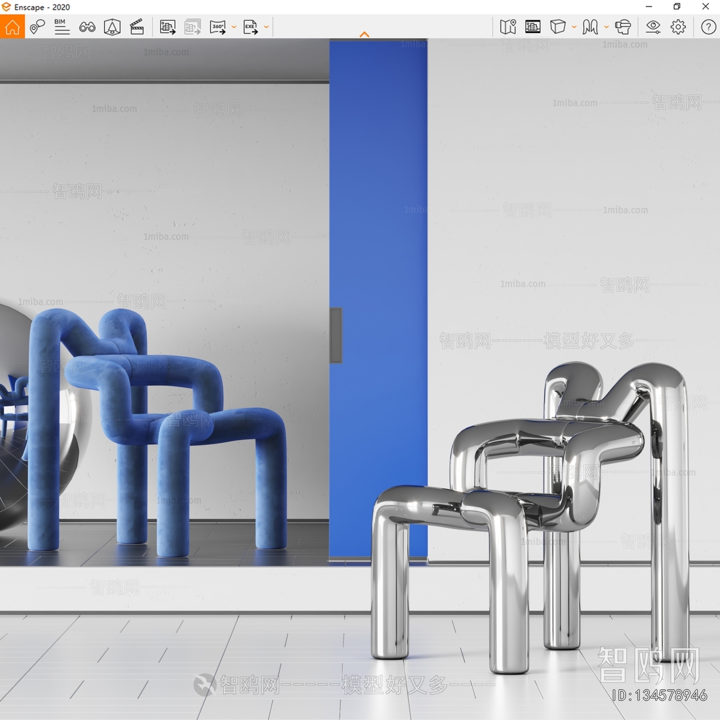
Task: Toggle the BIM information mode
Action: 62,27
